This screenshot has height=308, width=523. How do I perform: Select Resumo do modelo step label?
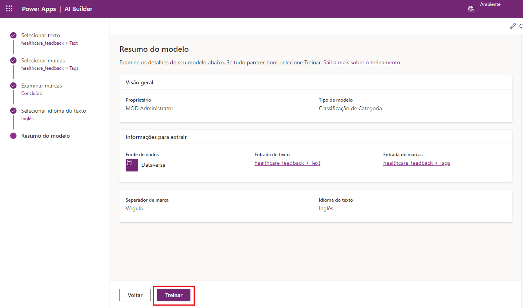[x=46, y=136]
